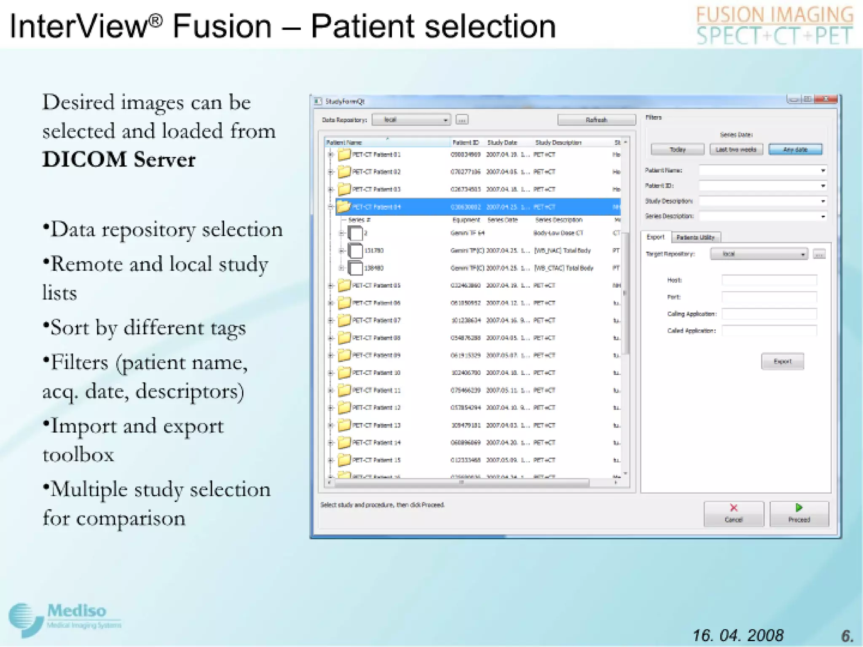
Task: Switch to the Patients Utility tab
Action: [695, 238]
